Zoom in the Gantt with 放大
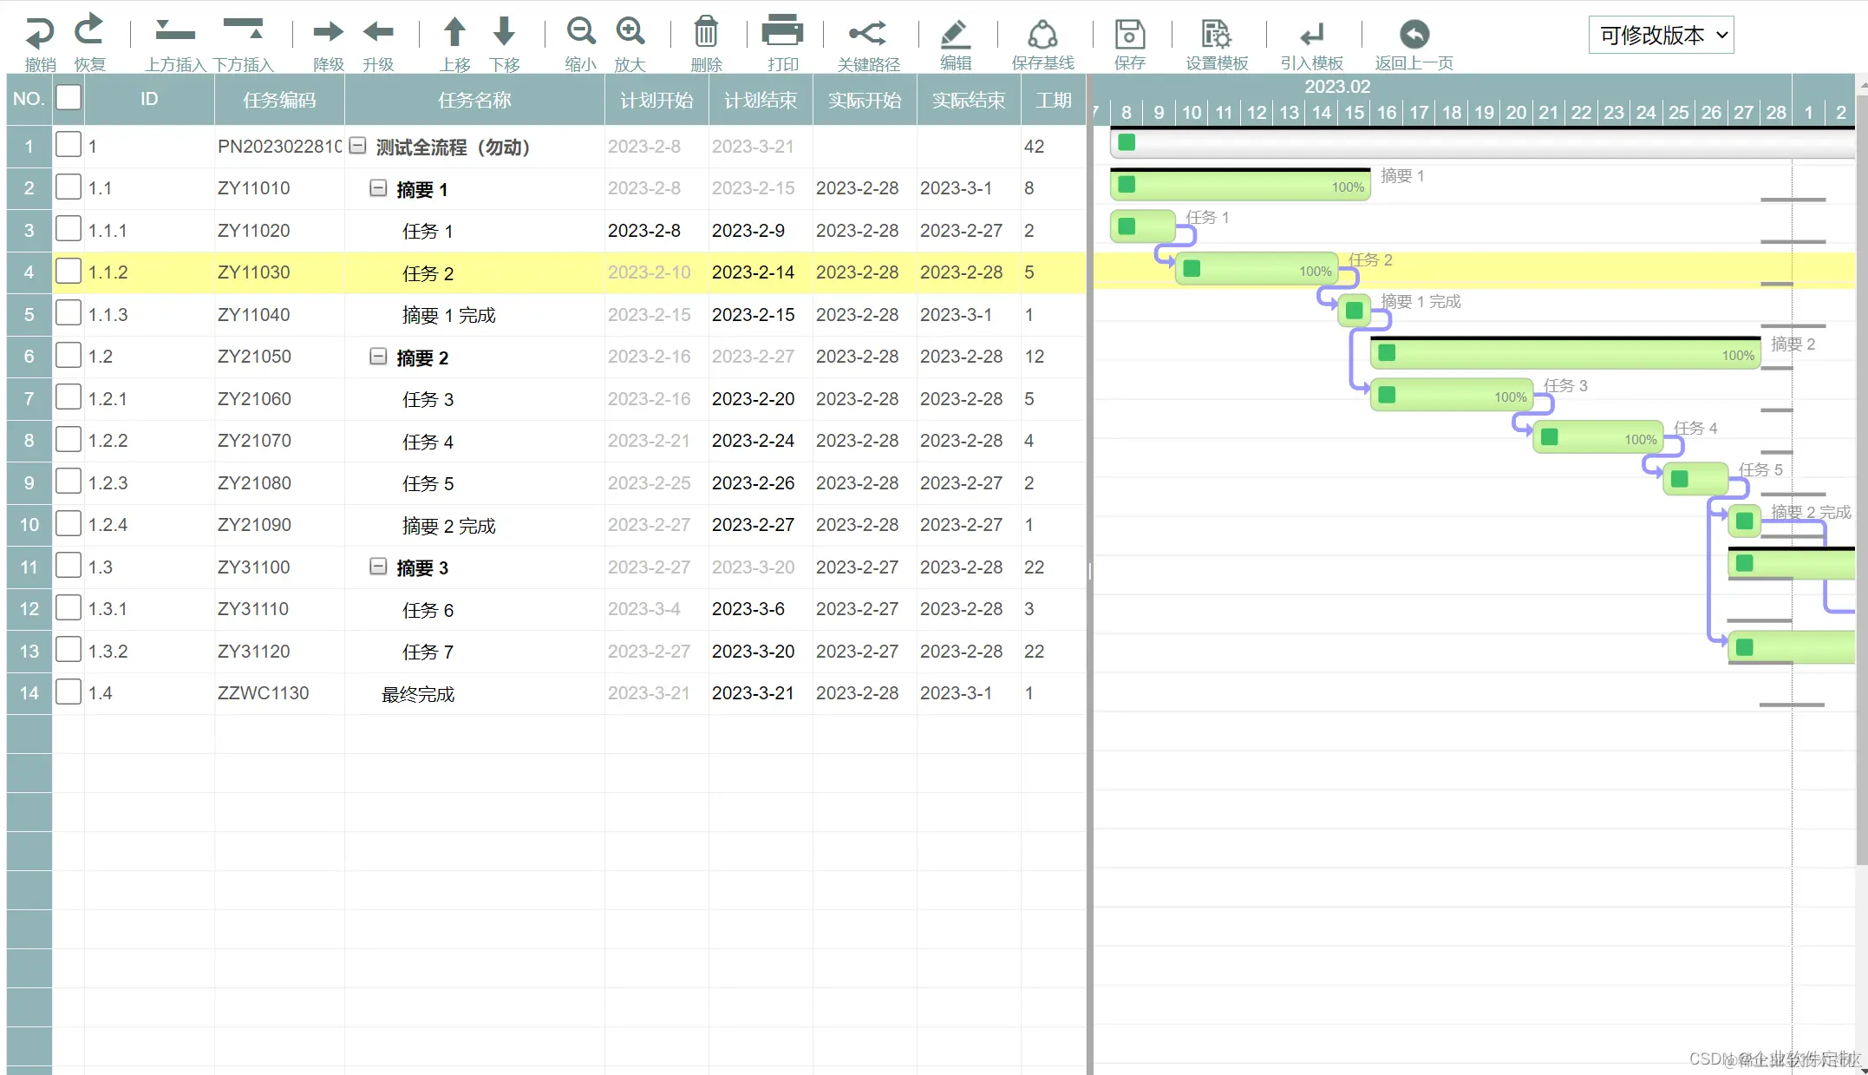This screenshot has width=1868, height=1075. tap(630, 32)
